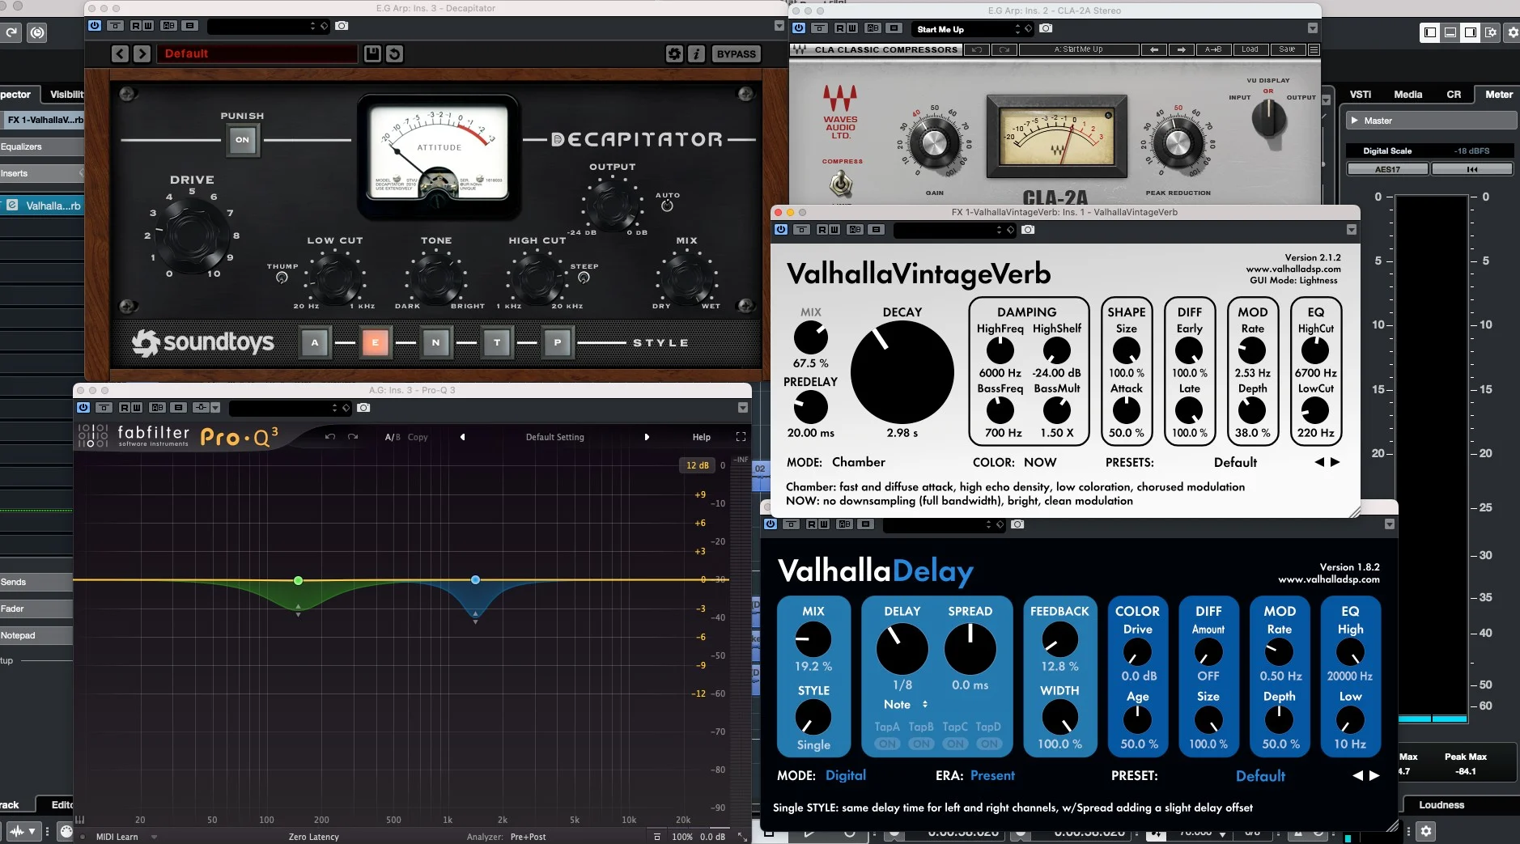
Task: Open VintageVerb PRESETS Default menu
Action: click(1235, 462)
